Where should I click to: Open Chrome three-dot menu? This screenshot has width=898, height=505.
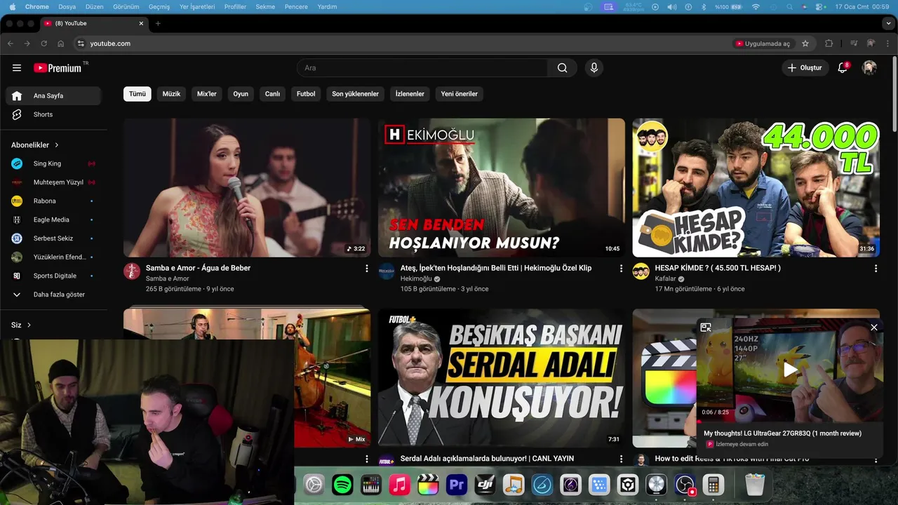pos(887,43)
